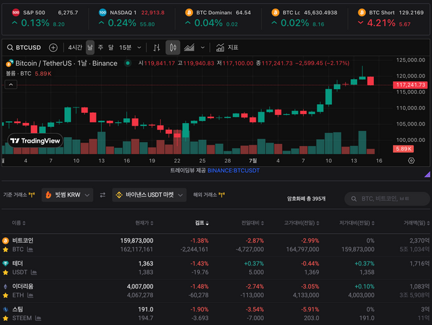Click the 7월 date axis label
Image resolution: width=432 pixels, height=325 pixels.
252,161
